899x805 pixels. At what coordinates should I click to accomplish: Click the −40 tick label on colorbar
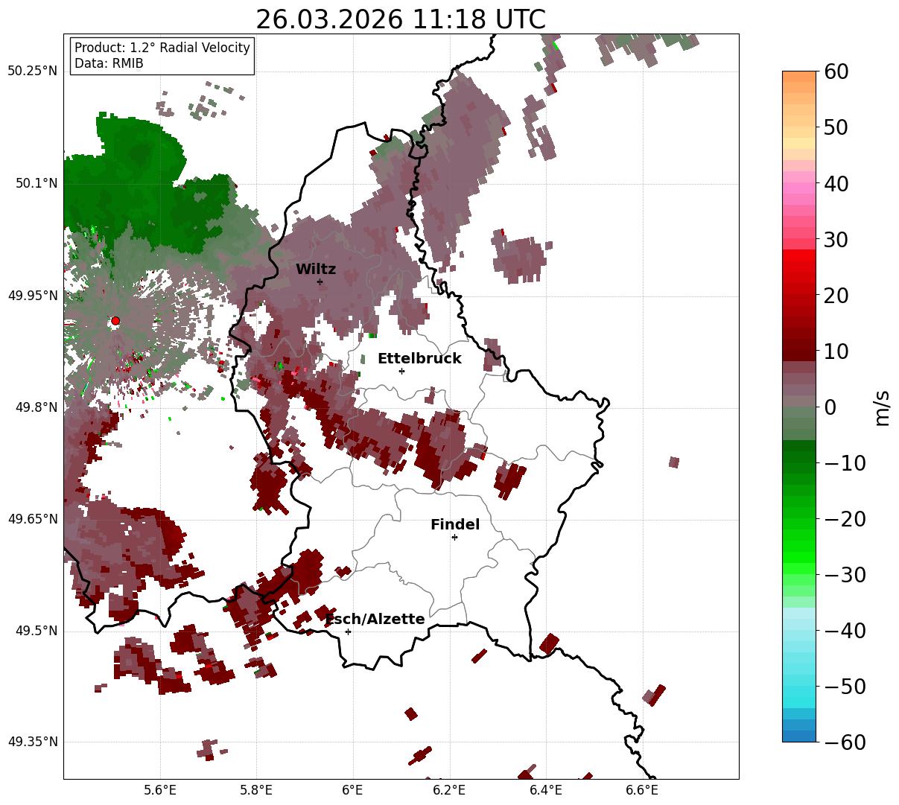[845, 631]
